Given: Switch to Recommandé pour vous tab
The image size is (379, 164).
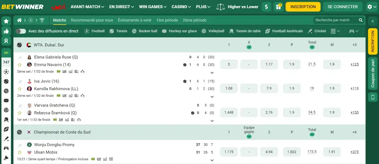Looking at the screenshot, I should coord(92,20).
